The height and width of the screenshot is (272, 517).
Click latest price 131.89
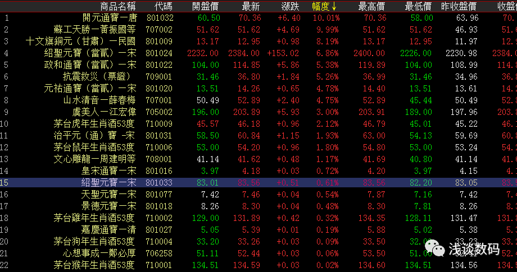click(246, 218)
